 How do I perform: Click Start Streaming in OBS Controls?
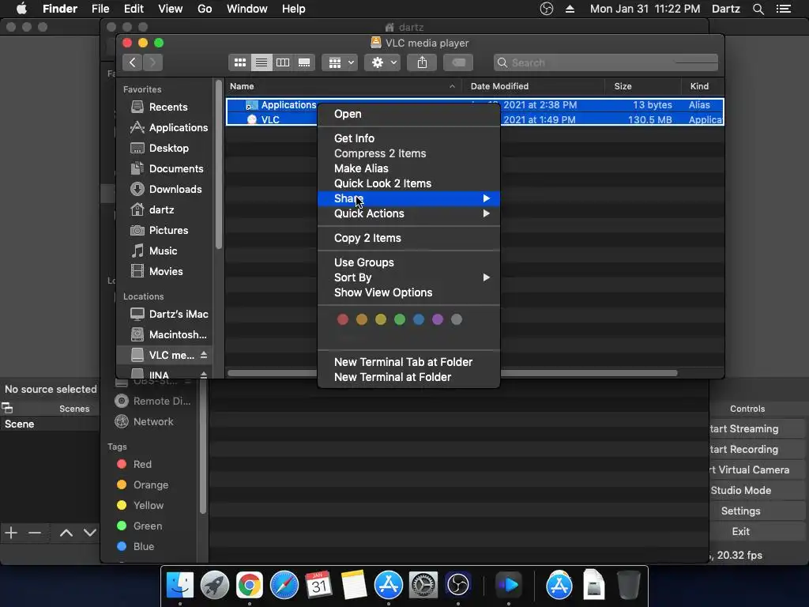click(756, 429)
